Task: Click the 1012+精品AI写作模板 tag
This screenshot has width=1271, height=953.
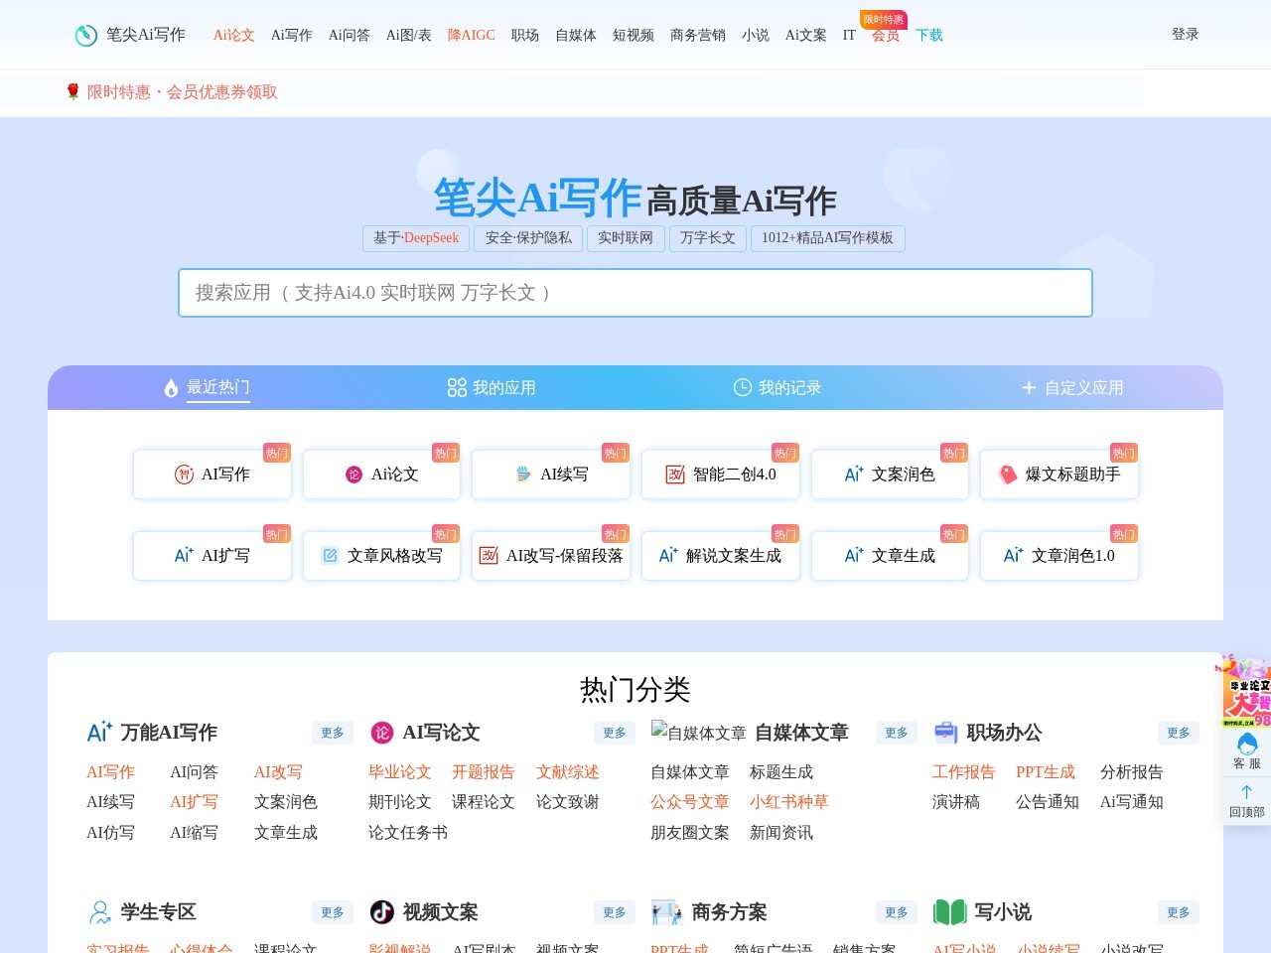Action: tap(828, 238)
